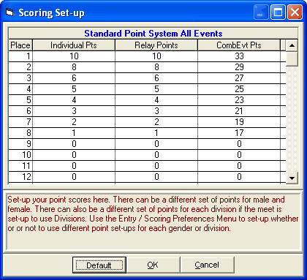Edit Relay Points for place 2
Viewport: 307px width, 280px height.
156,67
